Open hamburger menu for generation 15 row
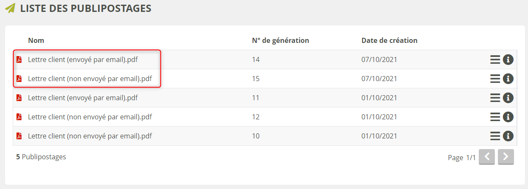 [x=495, y=79]
